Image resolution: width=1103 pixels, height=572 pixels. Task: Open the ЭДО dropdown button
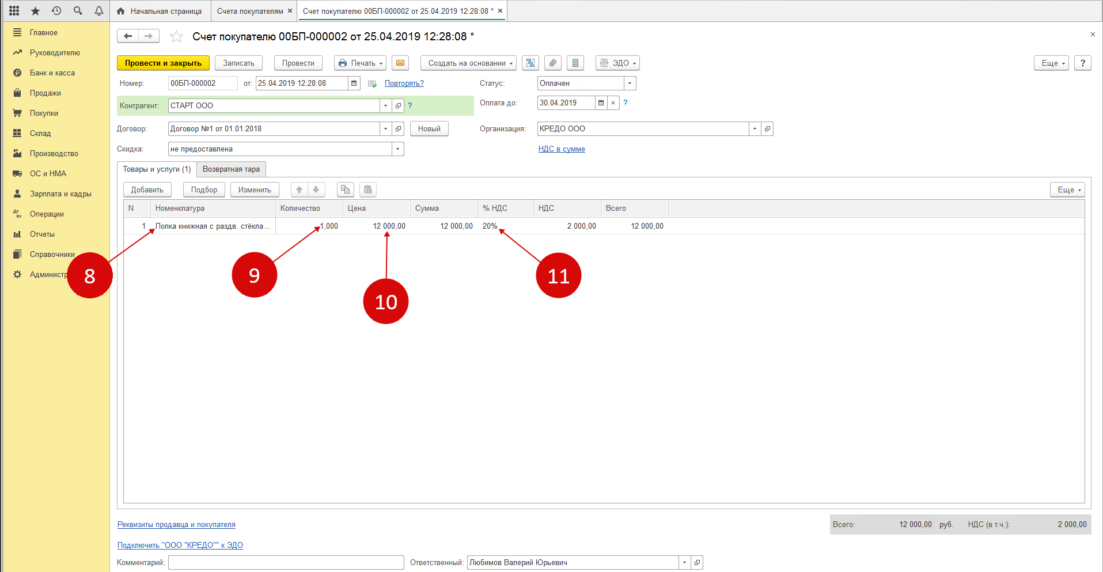coord(617,63)
